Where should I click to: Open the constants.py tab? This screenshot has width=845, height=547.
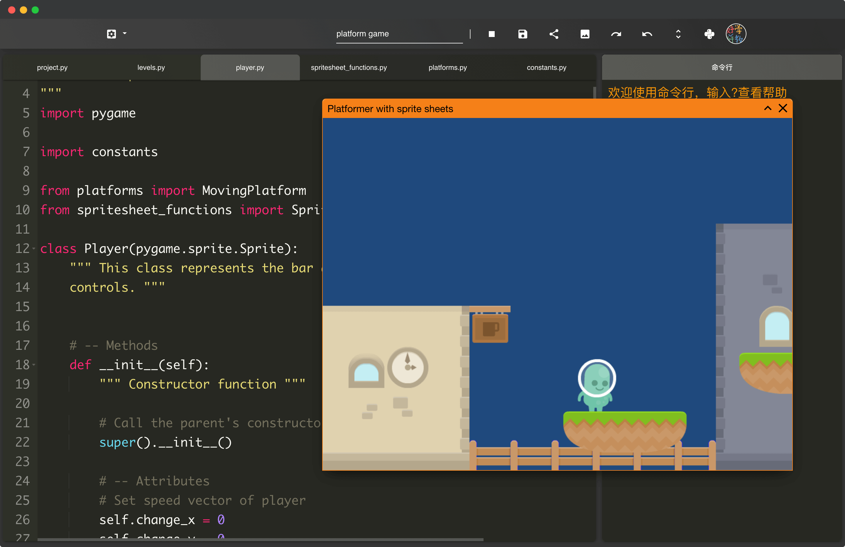click(x=546, y=67)
